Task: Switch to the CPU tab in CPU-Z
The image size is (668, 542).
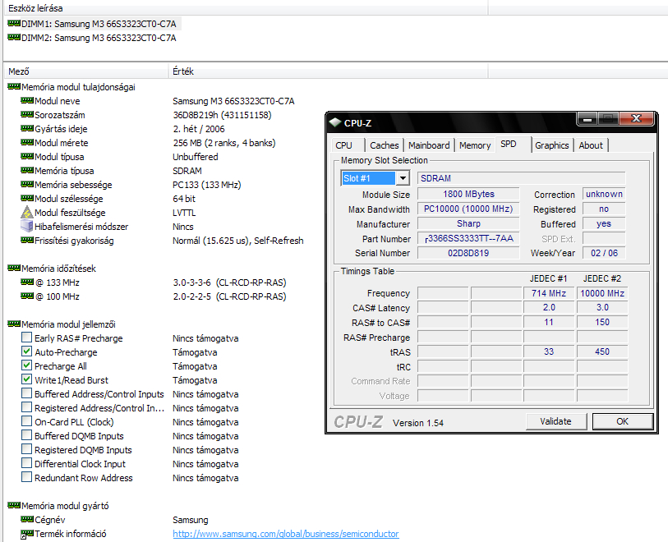Action: pyautogui.click(x=348, y=145)
